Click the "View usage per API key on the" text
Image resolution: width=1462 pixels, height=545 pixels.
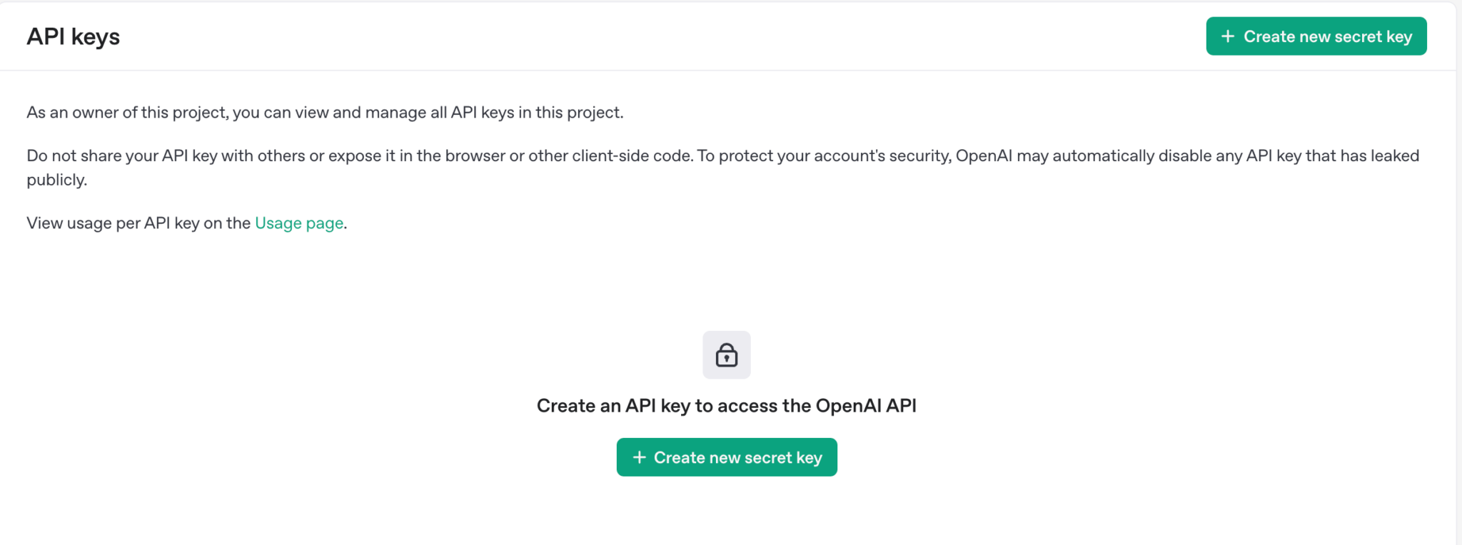pyautogui.click(x=138, y=223)
